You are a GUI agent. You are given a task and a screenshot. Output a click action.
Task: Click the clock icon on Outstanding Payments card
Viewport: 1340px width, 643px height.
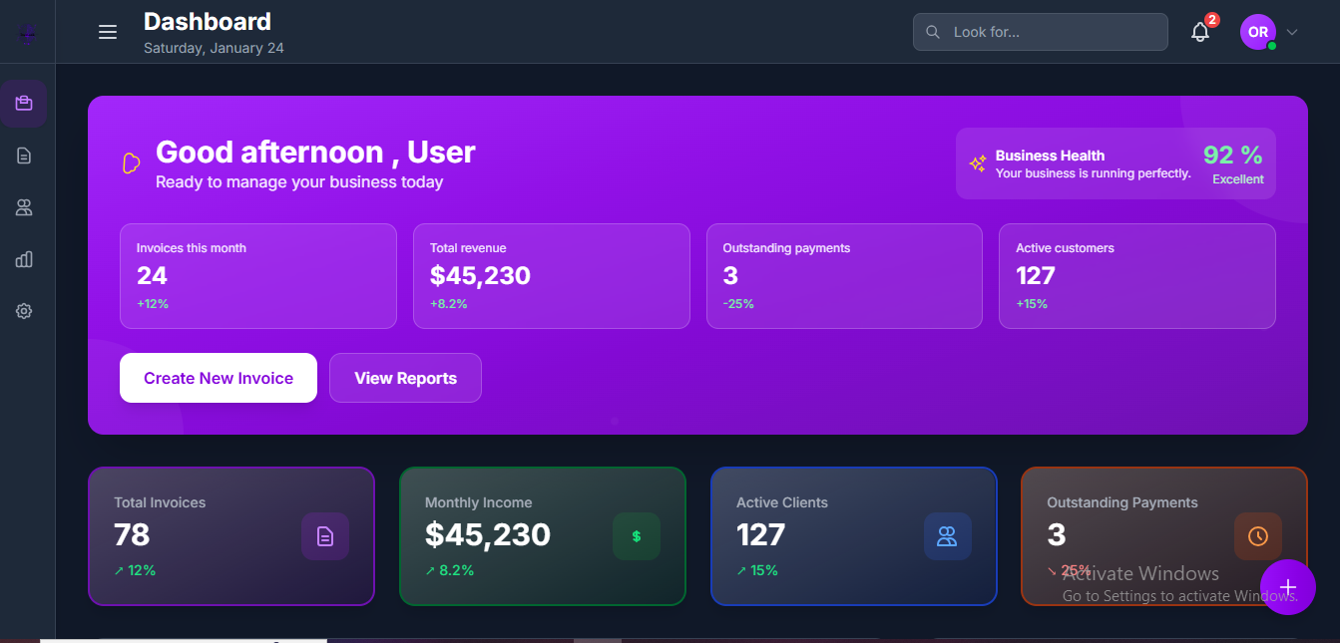click(x=1257, y=536)
